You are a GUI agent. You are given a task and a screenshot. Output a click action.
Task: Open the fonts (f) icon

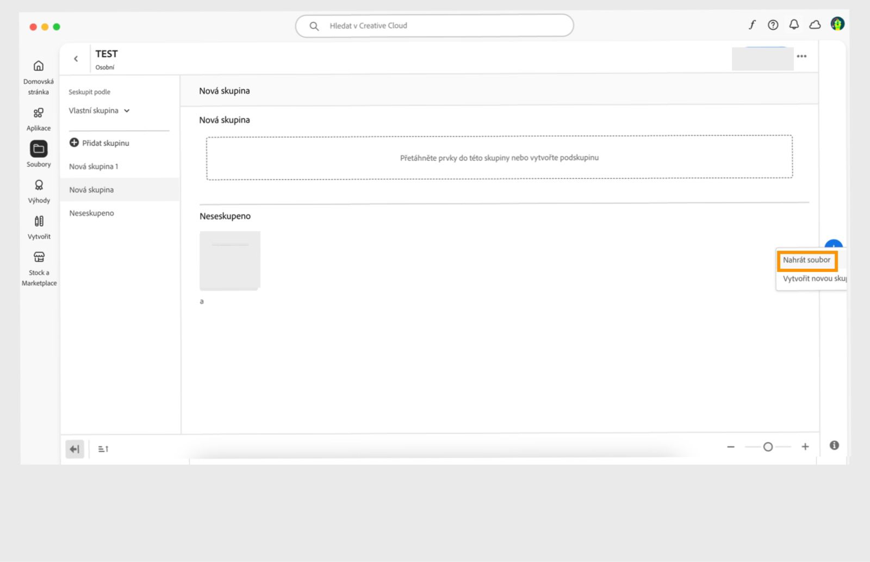pos(752,25)
